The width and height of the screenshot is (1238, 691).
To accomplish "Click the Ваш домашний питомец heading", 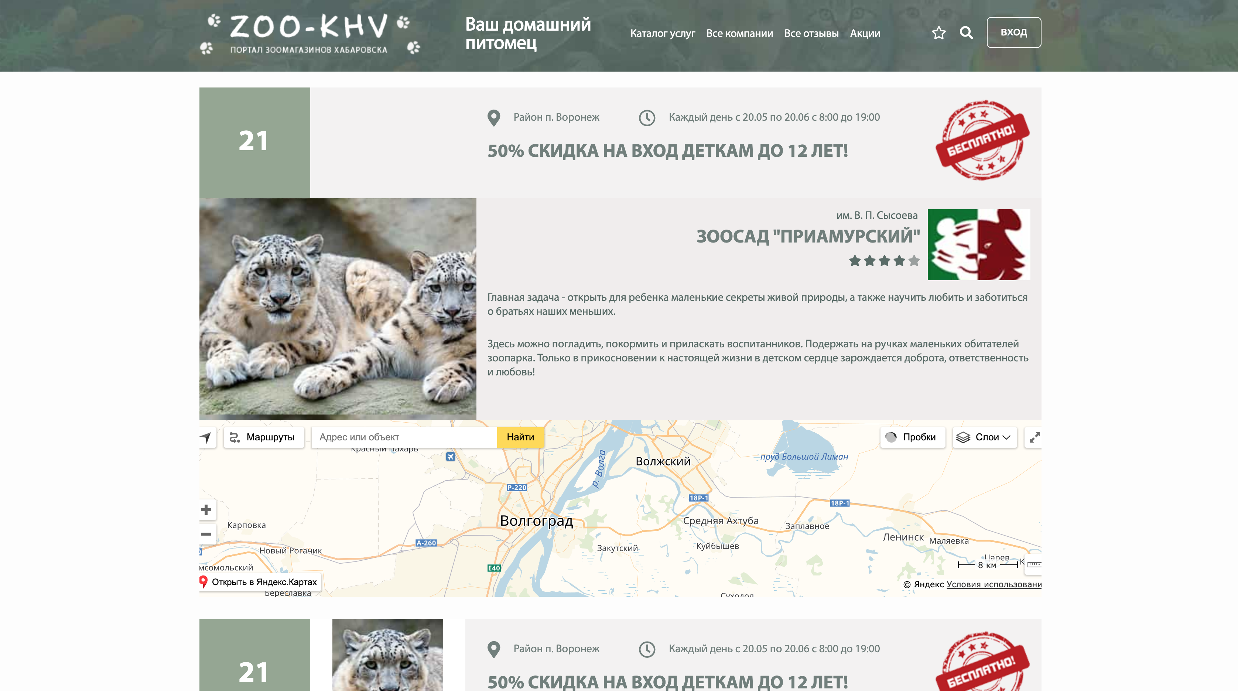I will click(528, 33).
